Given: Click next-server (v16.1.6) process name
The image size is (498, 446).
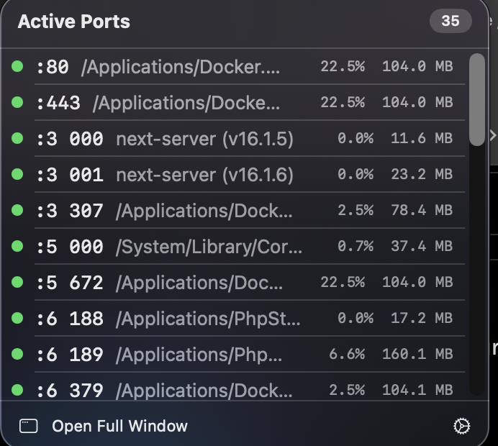Looking at the screenshot, I should click(205, 175).
